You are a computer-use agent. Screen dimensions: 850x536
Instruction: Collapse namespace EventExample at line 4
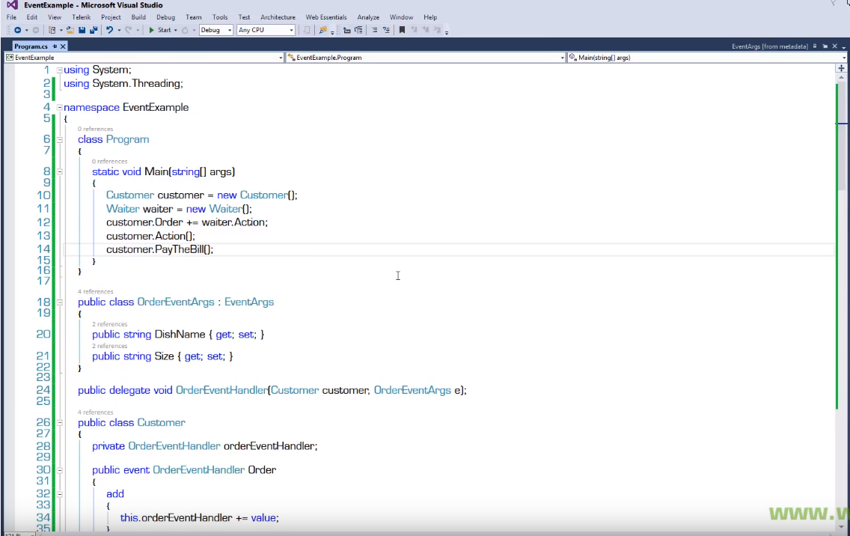click(x=60, y=107)
